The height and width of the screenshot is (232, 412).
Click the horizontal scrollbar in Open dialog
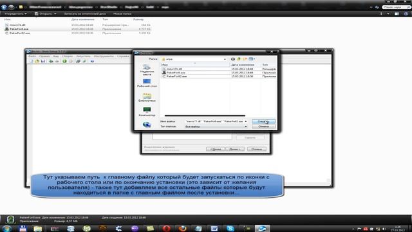pyautogui.click(x=205, y=115)
